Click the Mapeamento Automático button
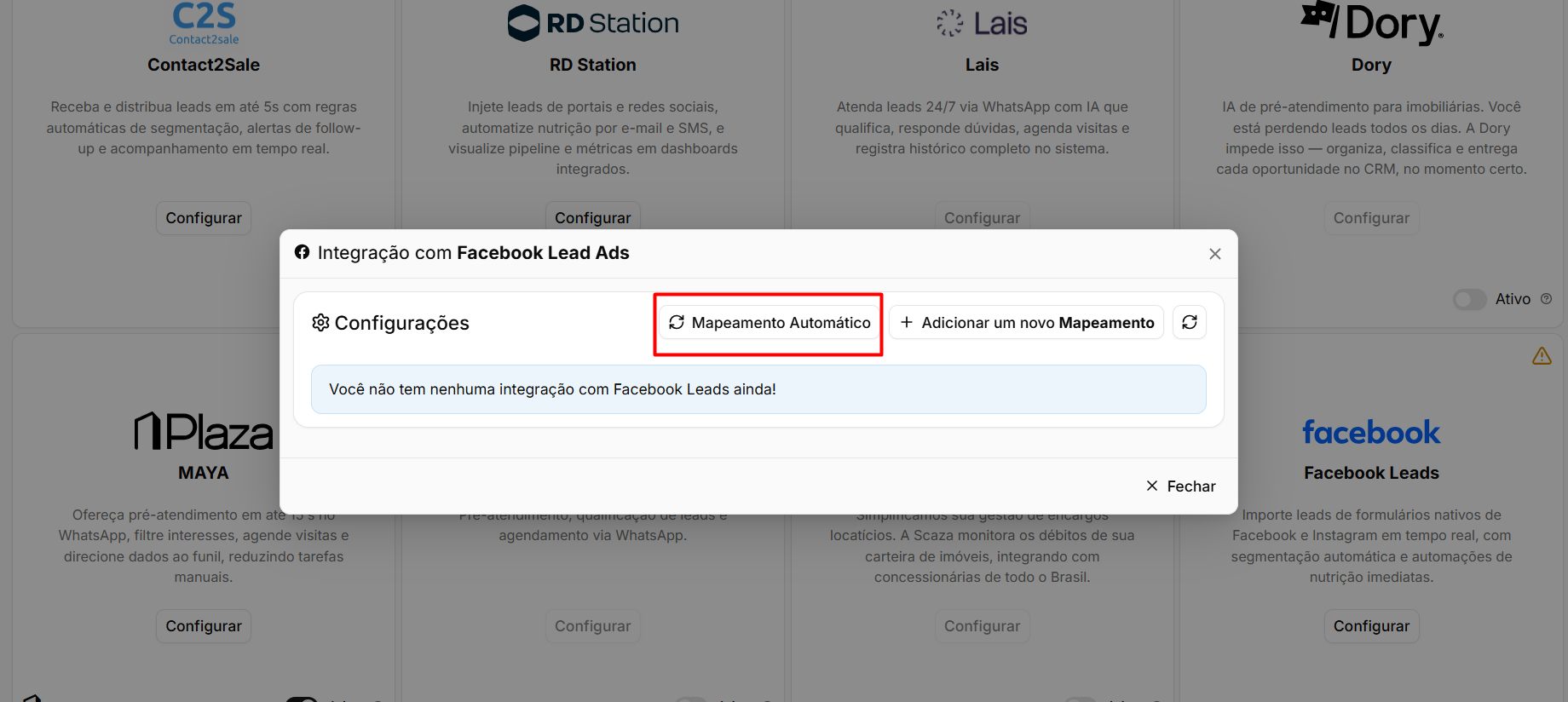 point(770,323)
